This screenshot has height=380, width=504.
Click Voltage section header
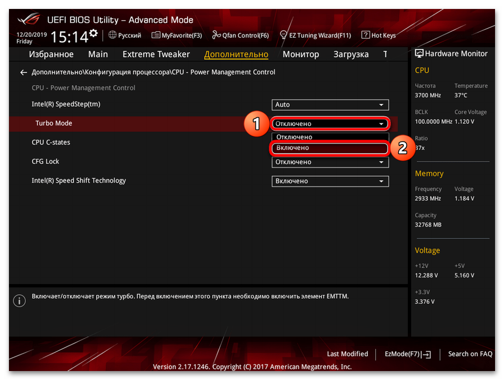427,251
